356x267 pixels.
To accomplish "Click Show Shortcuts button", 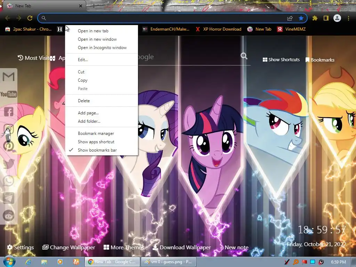I will click(x=281, y=60).
